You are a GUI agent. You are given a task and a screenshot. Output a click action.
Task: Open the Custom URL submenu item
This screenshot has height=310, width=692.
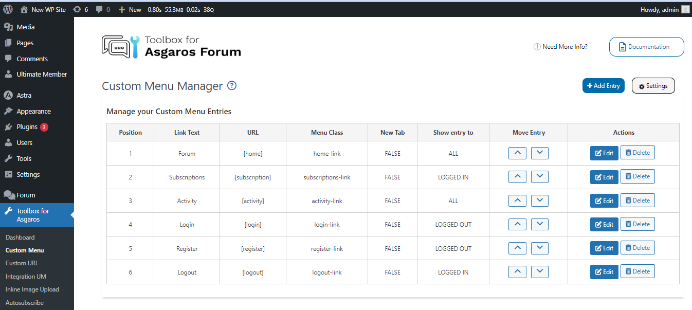[x=22, y=263]
